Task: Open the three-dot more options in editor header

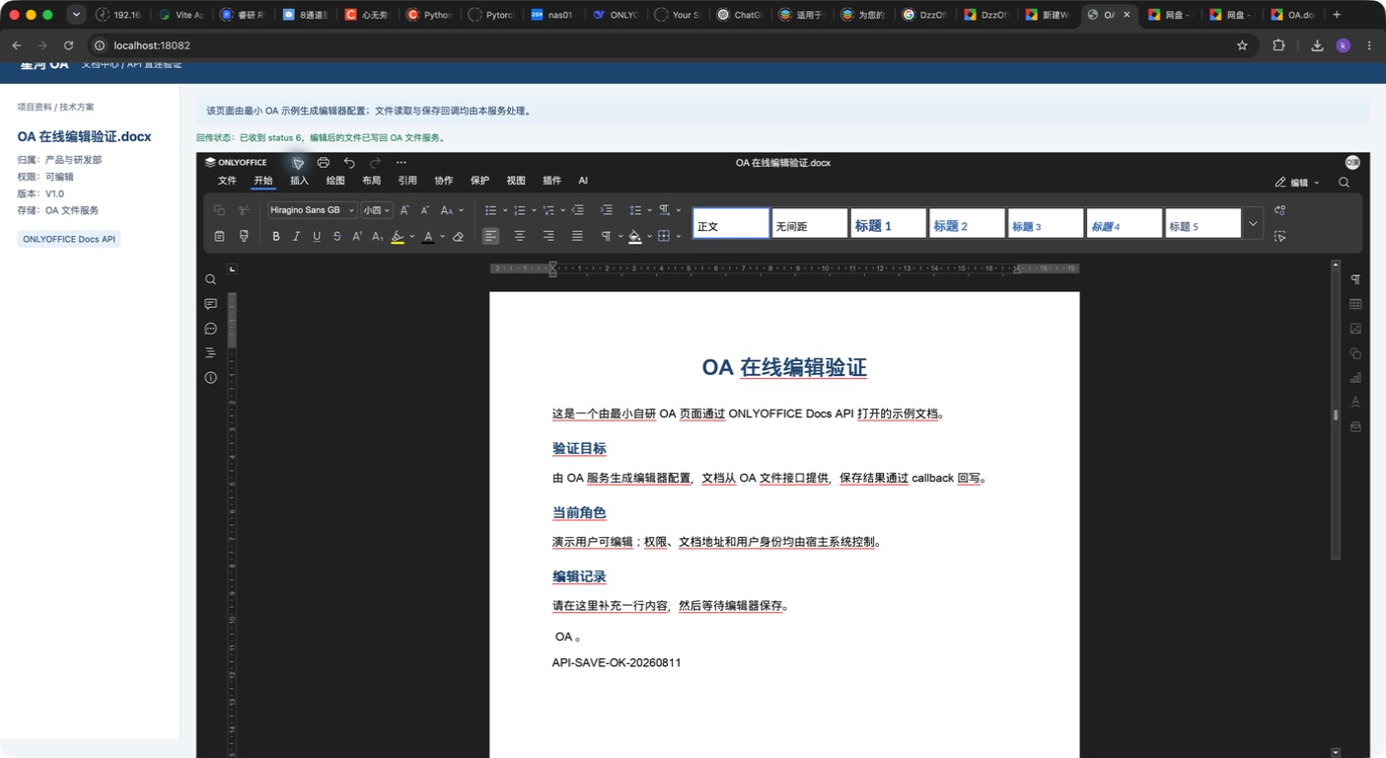Action: tap(401, 163)
